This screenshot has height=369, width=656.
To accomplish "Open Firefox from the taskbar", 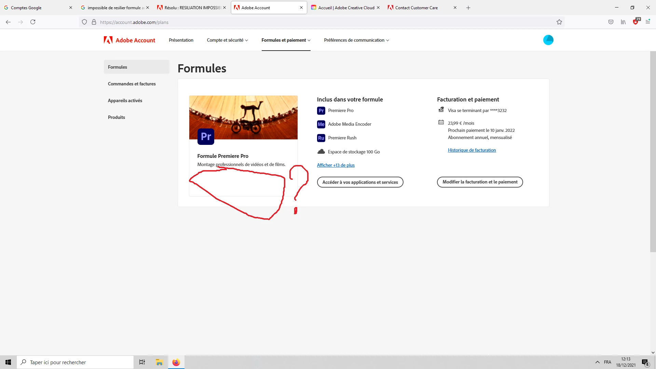I will pyautogui.click(x=176, y=362).
